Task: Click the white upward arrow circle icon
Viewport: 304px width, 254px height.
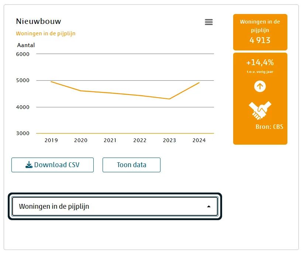Action: (x=260, y=87)
